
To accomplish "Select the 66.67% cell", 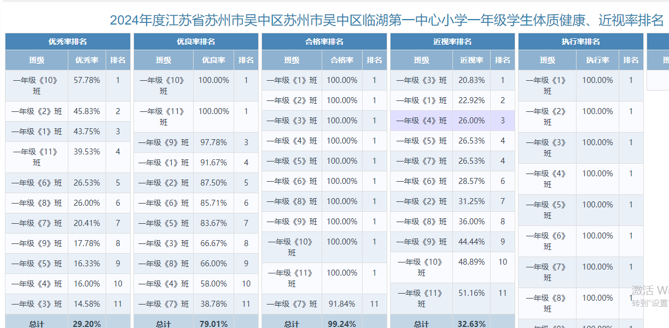I will [213, 243].
